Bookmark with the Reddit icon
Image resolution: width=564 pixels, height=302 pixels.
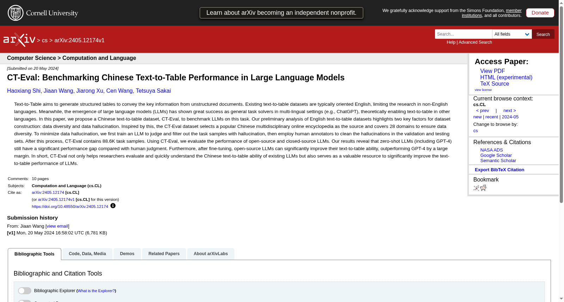click(x=483, y=188)
